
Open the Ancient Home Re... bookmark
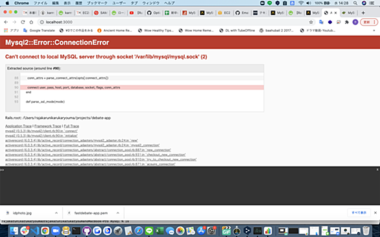pos(115,30)
